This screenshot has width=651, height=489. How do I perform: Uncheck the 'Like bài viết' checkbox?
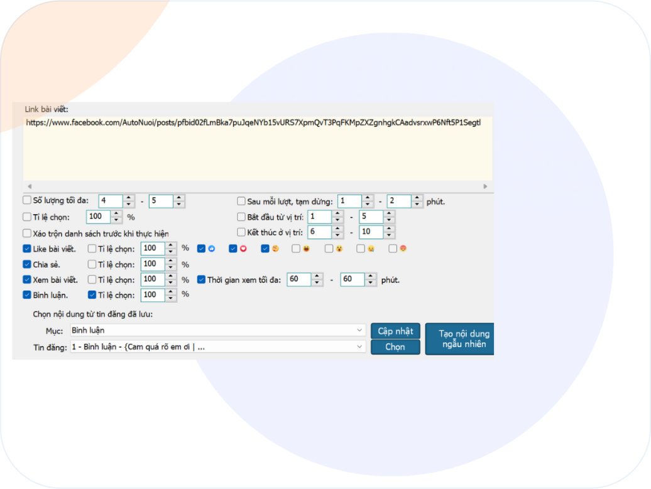[x=27, y=249]
